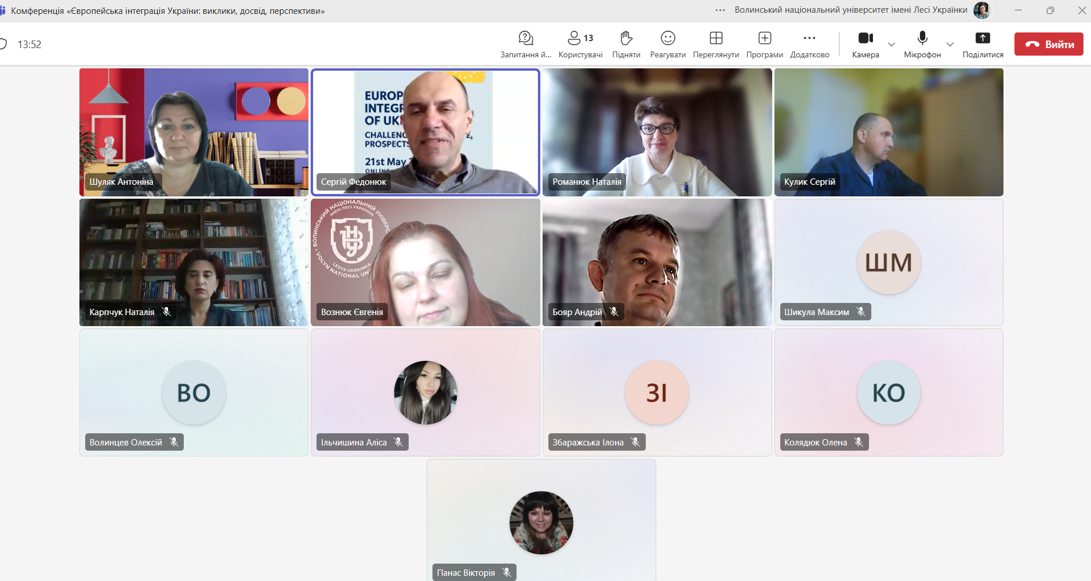Change the view layout via Переглянути

[x=716, y=44]
